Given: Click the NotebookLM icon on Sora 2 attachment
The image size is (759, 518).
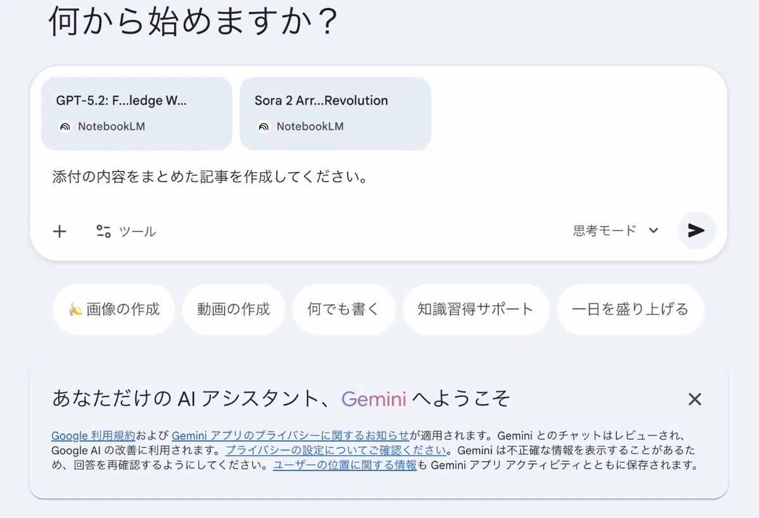Looking at the screenshot, I should [263, 126].
